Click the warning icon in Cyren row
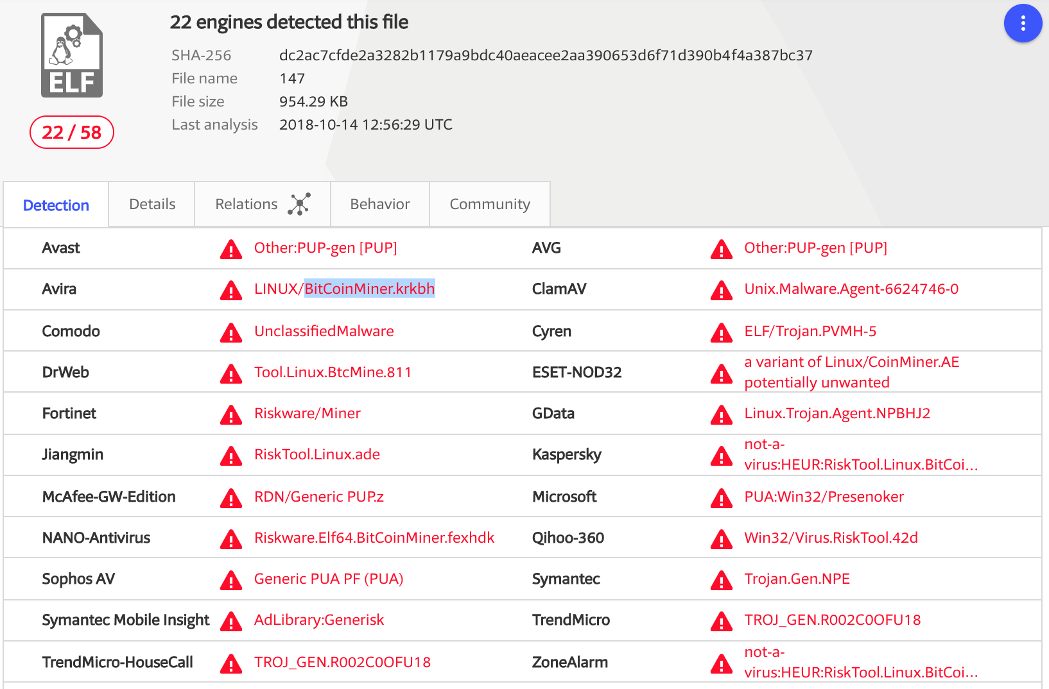The width and height of the screenshot is (1049, 689). 722,332
